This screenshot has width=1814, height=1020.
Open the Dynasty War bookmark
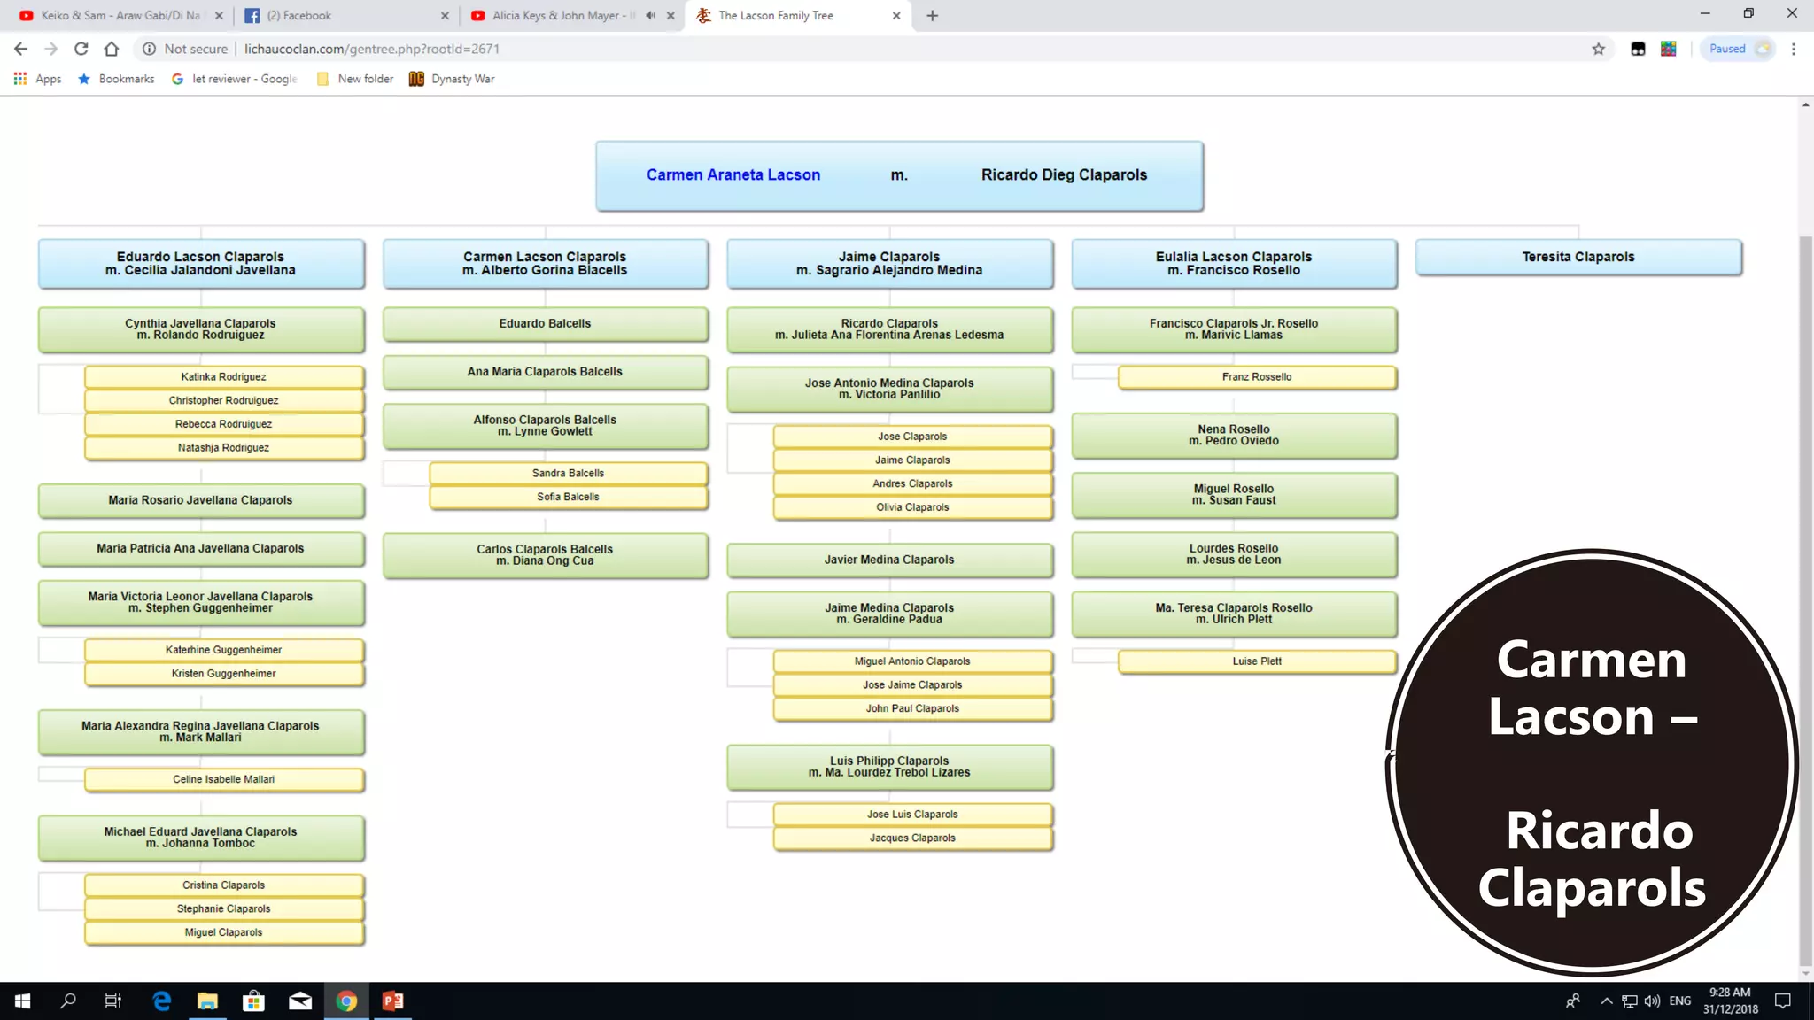coord(452,79)
